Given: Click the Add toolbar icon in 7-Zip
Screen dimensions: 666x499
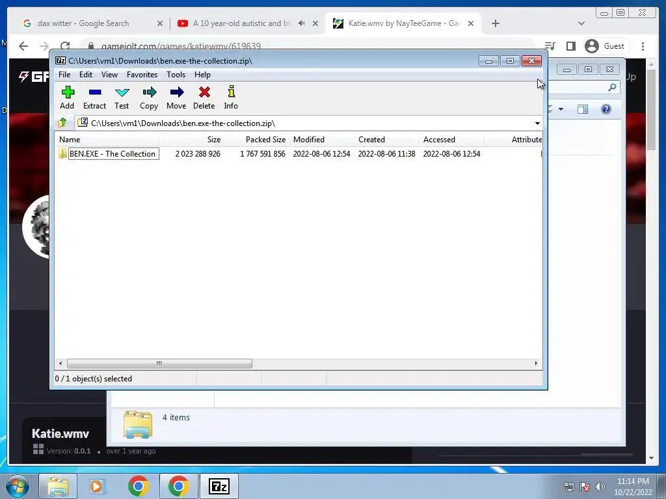Looking at the screenshot, I should click(x=67, y=97).
